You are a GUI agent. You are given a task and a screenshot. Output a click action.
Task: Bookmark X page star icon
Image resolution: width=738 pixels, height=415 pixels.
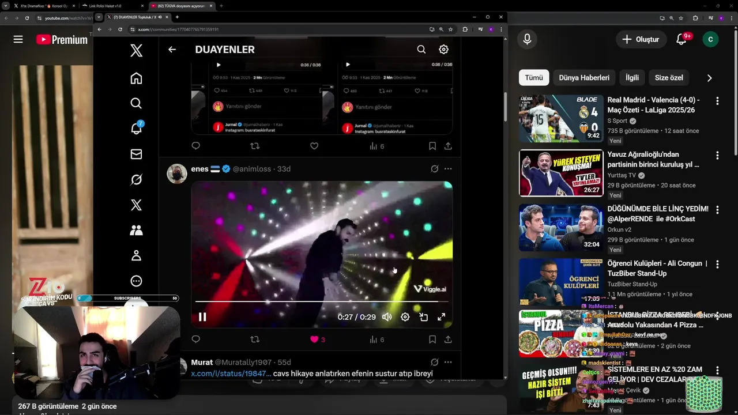click(450, 29)
